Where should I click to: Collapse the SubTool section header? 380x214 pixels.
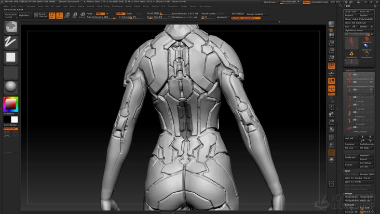pyautogui.click(x=350, y=71)
